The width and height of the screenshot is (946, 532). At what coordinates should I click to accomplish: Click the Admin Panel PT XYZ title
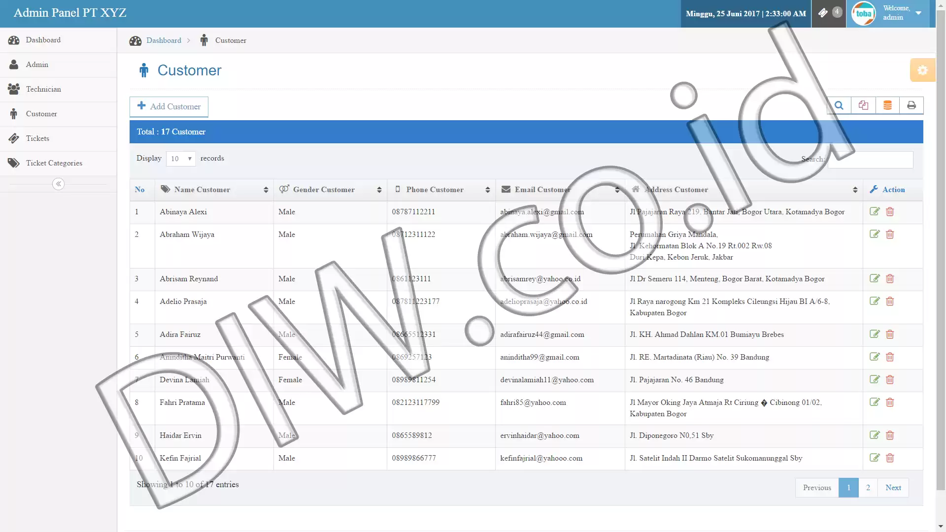tap(70, 13)
